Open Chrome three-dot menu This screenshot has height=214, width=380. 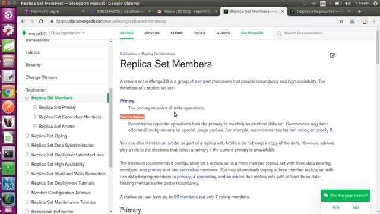(374, 21)
